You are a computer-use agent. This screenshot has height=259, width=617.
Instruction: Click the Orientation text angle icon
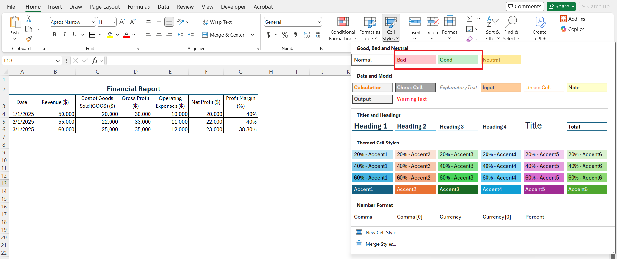(x=180, y=22)
